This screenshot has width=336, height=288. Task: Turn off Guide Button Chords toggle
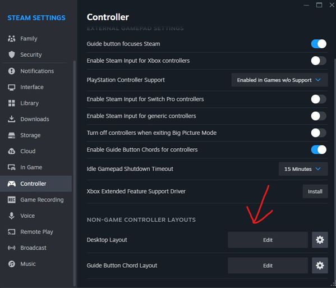[319, 150]
